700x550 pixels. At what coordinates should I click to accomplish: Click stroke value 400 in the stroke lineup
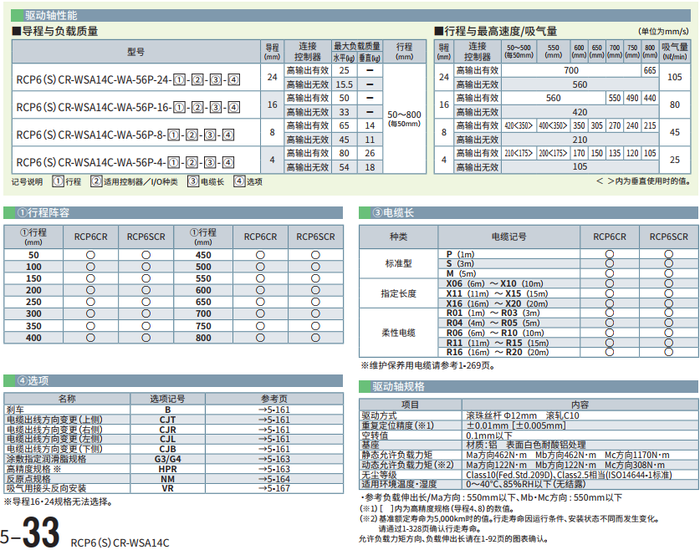(33, 338)
